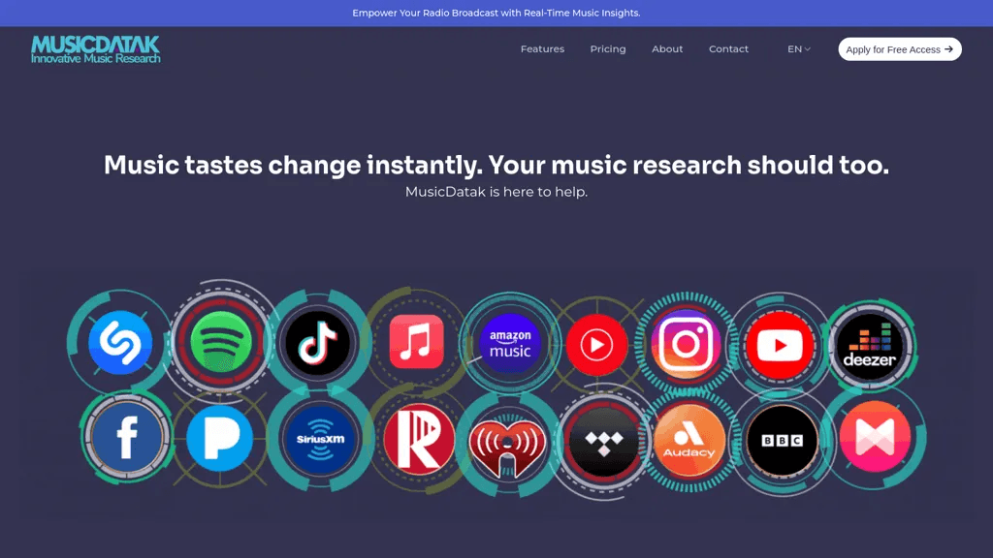Click the Audacy icon
Screen dimensions: 993x558
point(689,441)
